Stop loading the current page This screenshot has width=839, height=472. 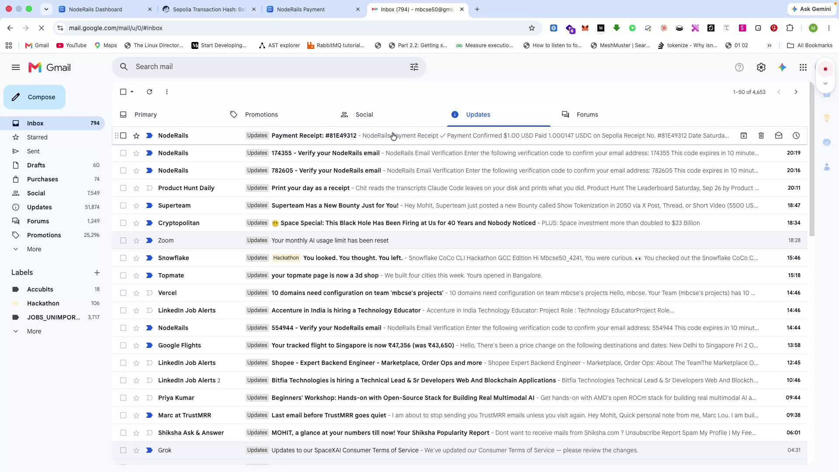pyautogui.click(x=41, y=28)
